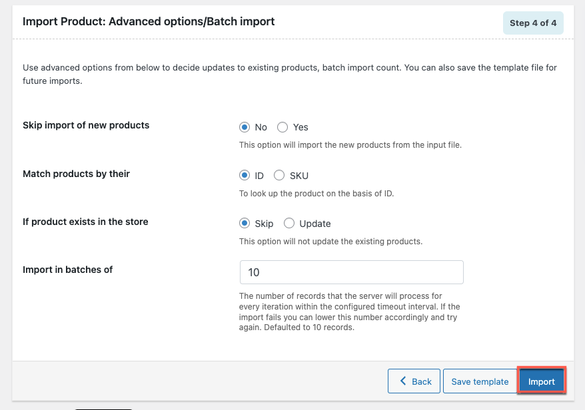
Task: Choose SKU to match products
Action: pyautogui.click(x=279, y=175)
